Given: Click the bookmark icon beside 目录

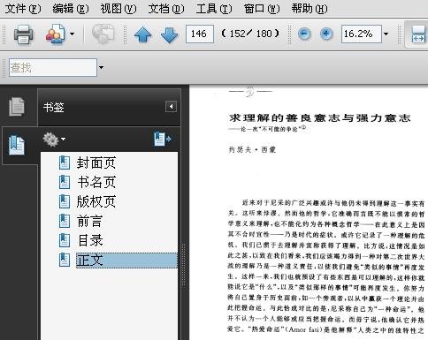Looking at the screenshot, I should pos(65,240).
